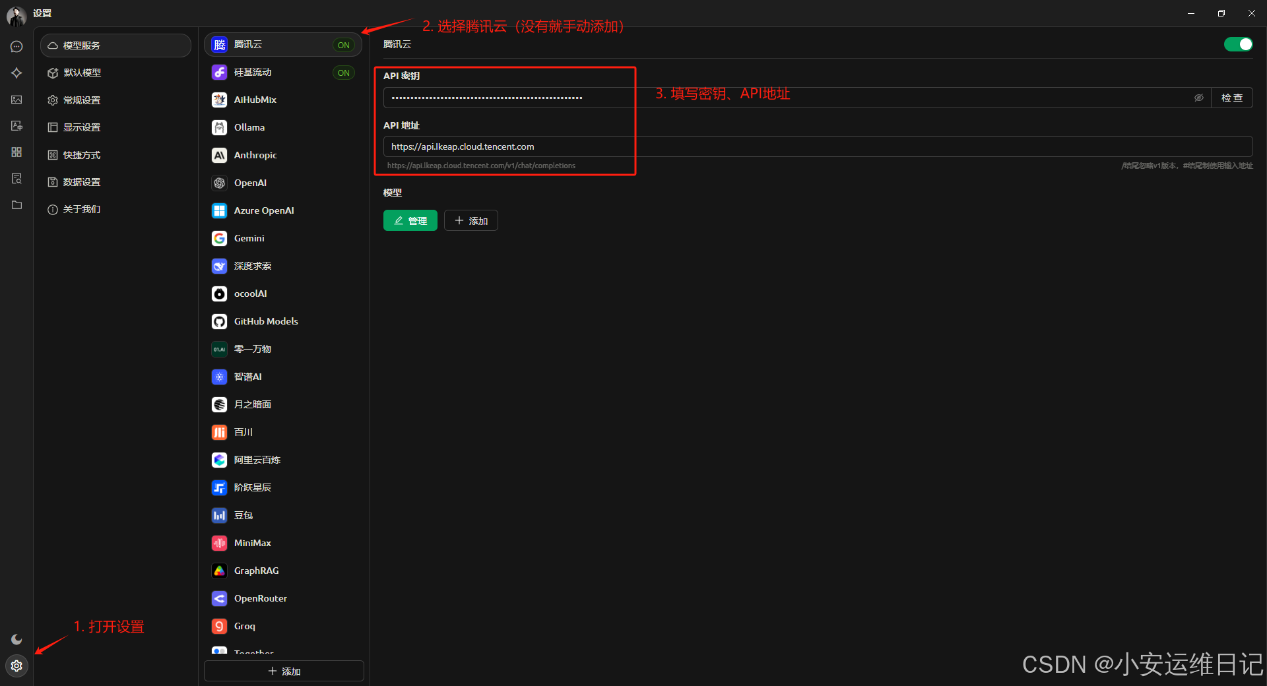The width and height of the screenshot is (1267, 686).
Task: Click the Ollama logo icon
Action: 220,128
